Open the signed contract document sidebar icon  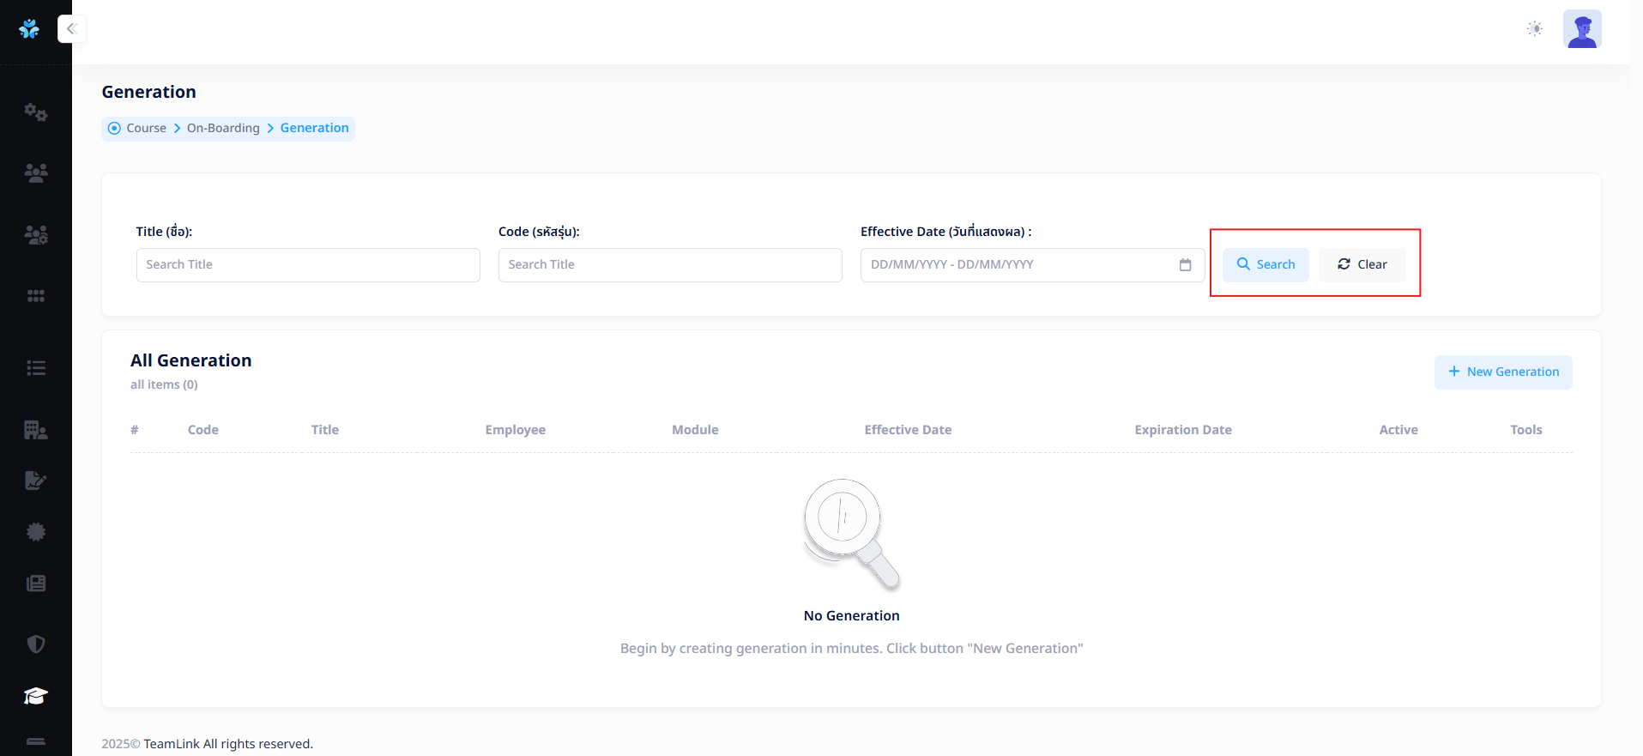pyautogui.click(x=35, y=481)
